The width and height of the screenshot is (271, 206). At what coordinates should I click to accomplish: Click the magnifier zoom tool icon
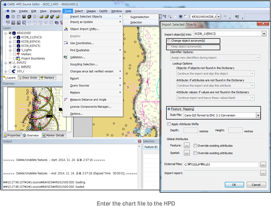(x=170, y=17)
